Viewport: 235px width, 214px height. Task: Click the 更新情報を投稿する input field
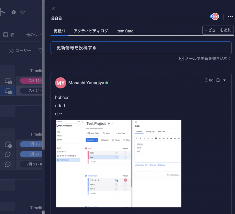pos(141,48)
